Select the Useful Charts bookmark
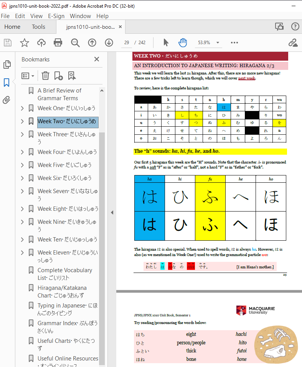This screenshot has height=367, width=302. click(66, 344)
